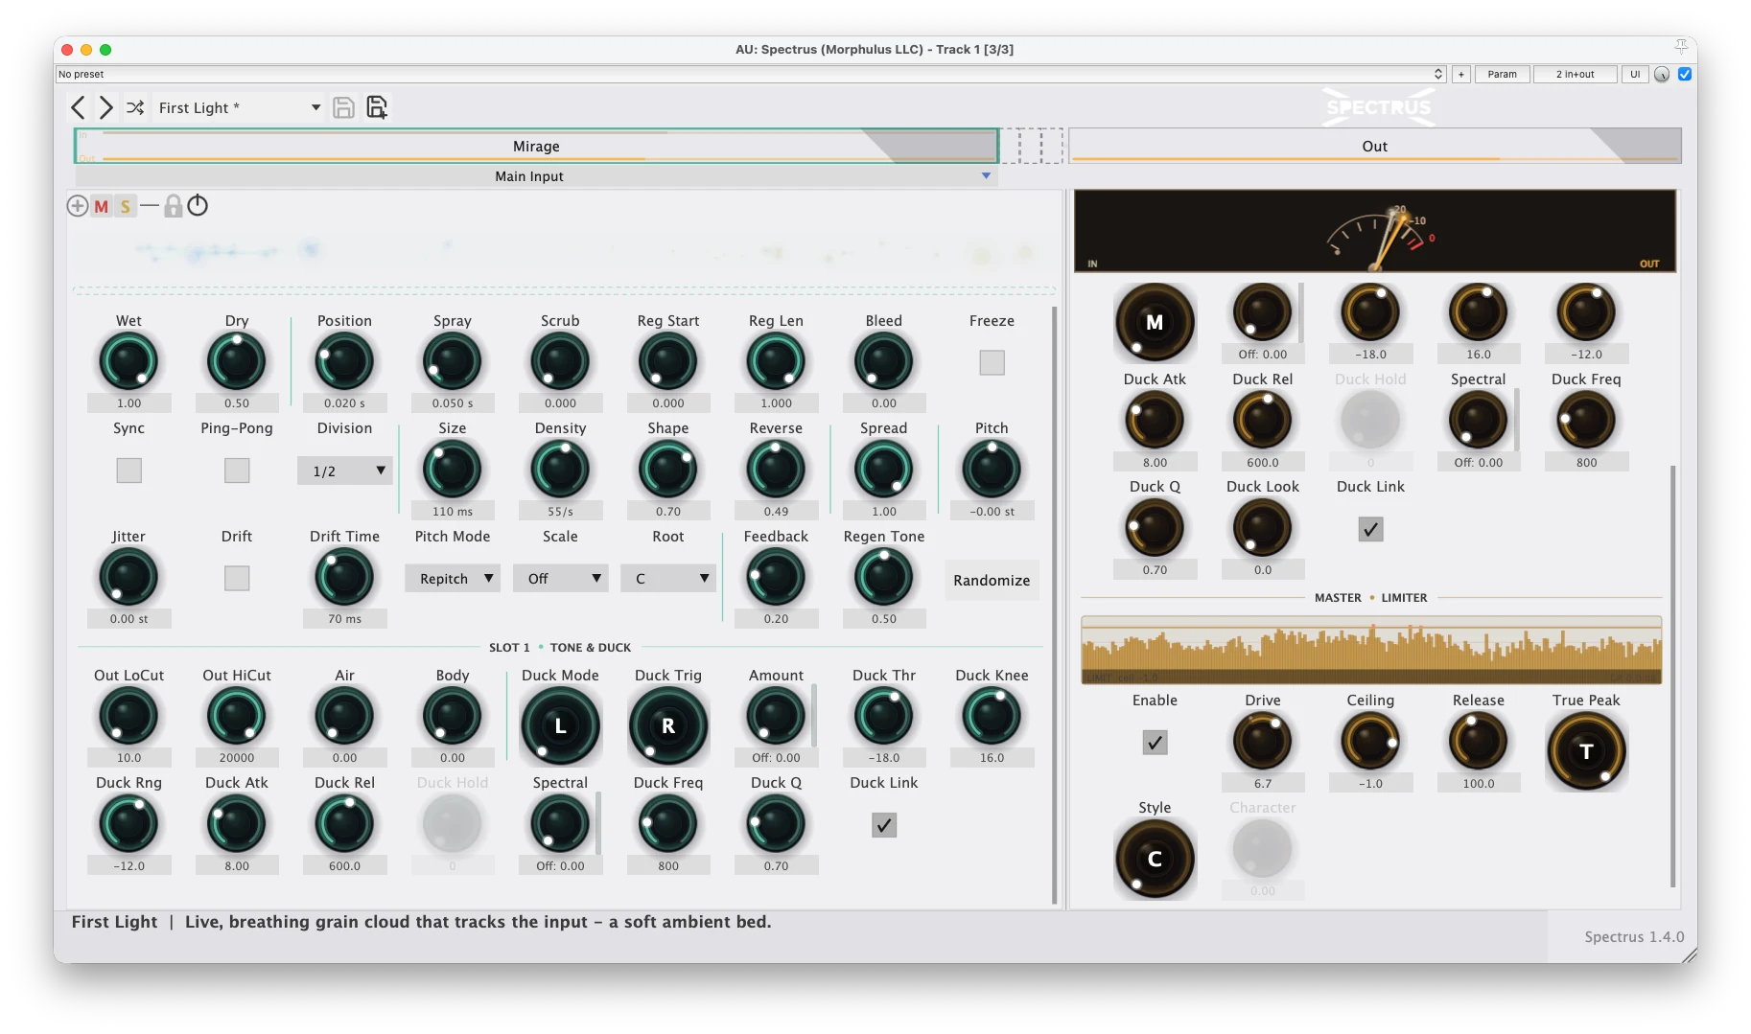Save current preset icon
The width and height of the screenshot is (1751, 1034).
pyautogui.click(x=343, y=107)
